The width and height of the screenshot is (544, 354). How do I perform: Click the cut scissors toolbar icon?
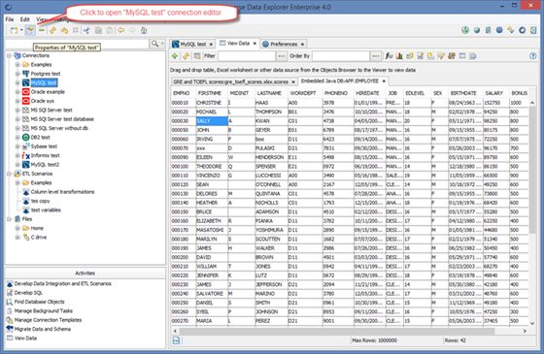point(86,30)
